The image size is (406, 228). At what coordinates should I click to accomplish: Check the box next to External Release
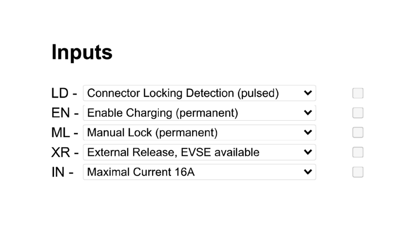click(358, 152)
